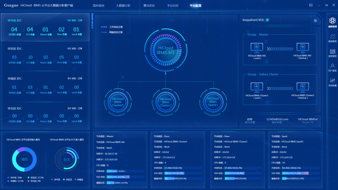This screenshot has height=190, width=338.
Task: Select the HiCloud IBMS Cluster1 node circle
Action: tap(118, 102)
